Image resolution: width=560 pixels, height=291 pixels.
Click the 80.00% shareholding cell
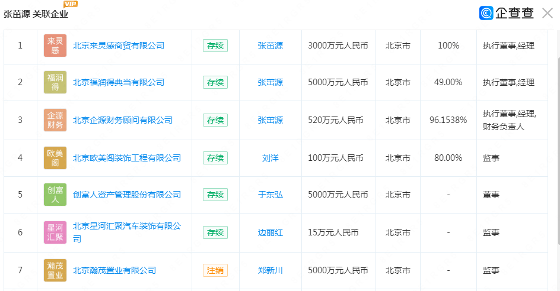click(x=448, y=158)
